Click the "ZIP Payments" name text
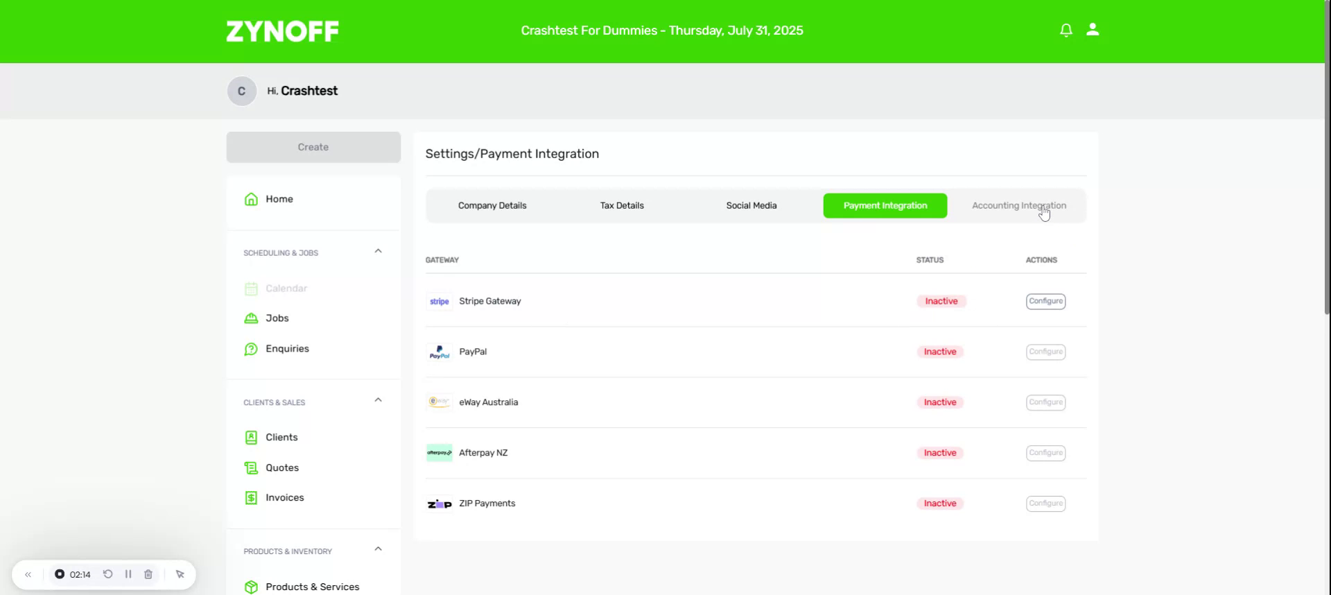1331x595 pixels. 487,503
